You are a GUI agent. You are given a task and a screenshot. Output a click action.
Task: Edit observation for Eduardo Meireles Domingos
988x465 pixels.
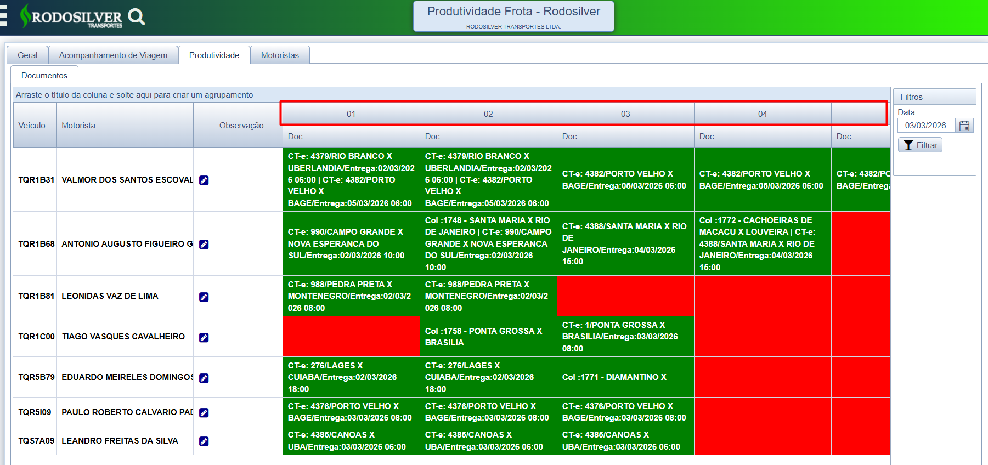pos(204,378)
